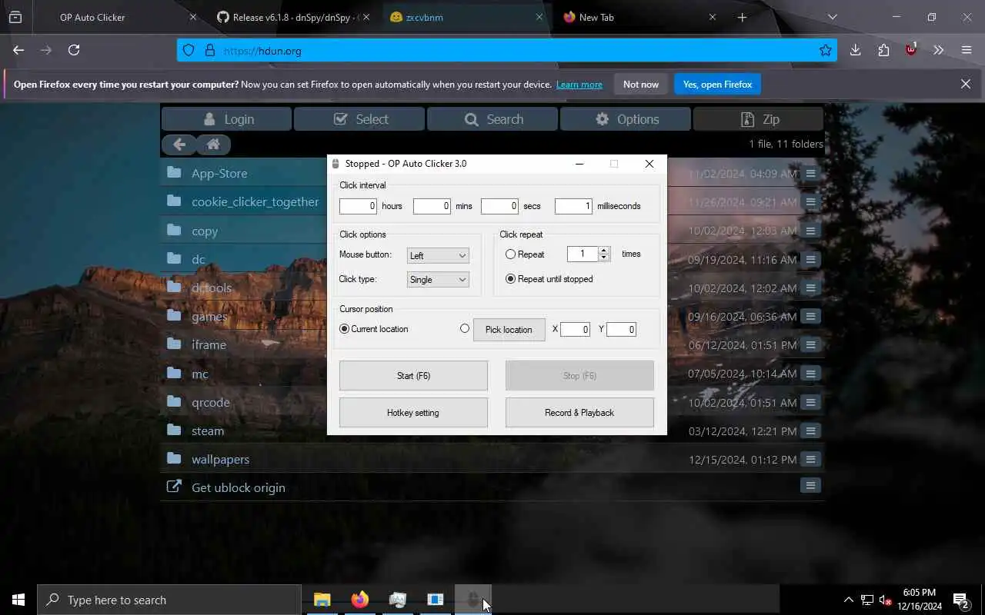Open the Select menu on the page
985x615 pixels.
(359, 119)
